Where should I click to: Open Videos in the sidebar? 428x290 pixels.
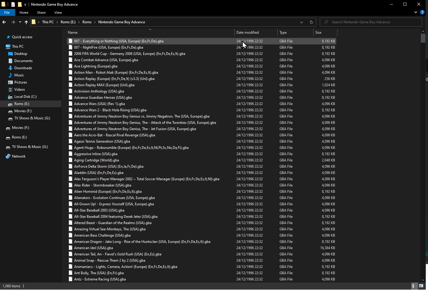[x=19, y=90]
